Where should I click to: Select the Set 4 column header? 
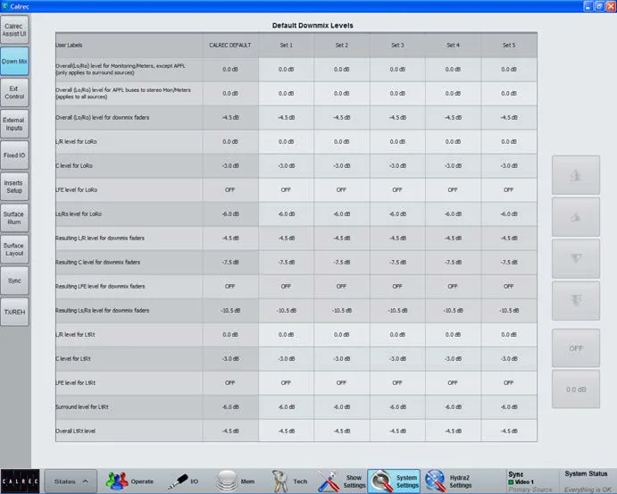coord(453,46)
